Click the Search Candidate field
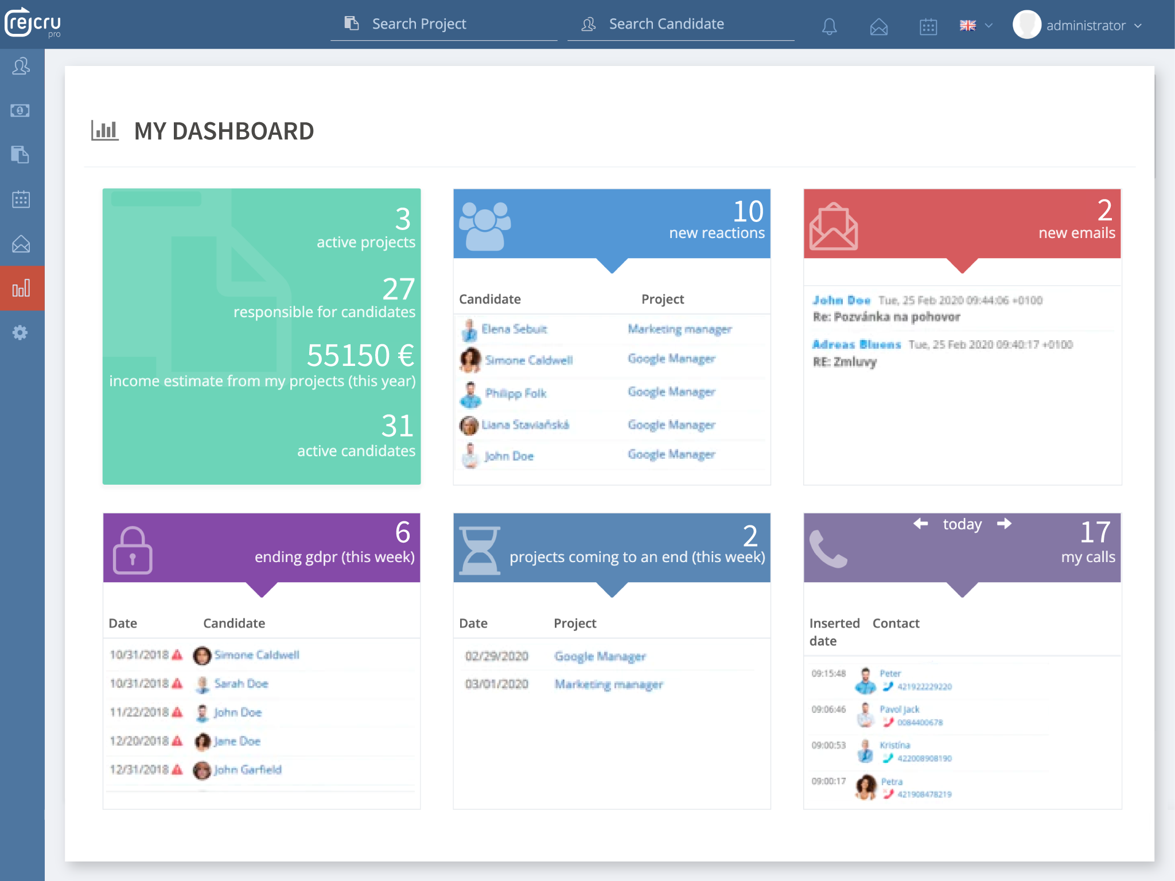The image size is (1175, 881). [680, 24]
